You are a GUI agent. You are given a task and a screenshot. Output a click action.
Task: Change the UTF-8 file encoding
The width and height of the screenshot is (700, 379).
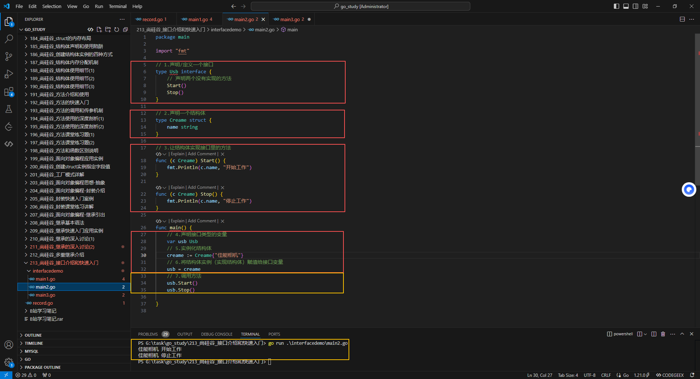click(590, 375)
